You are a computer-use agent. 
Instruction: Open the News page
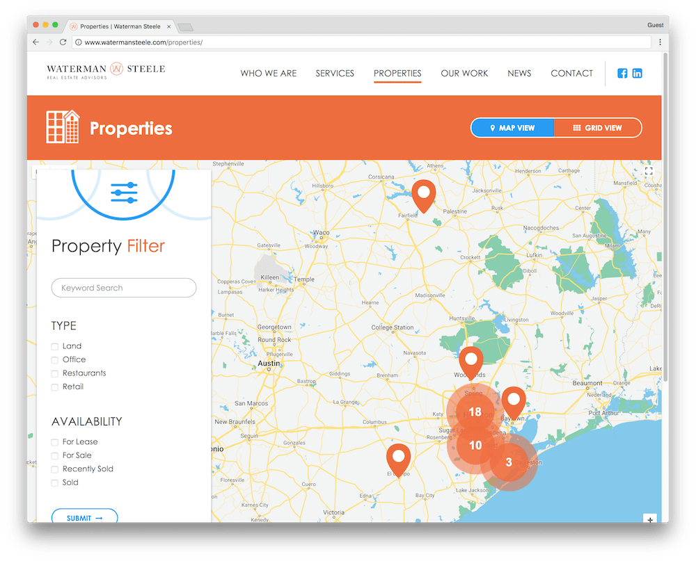pos(519,73)
